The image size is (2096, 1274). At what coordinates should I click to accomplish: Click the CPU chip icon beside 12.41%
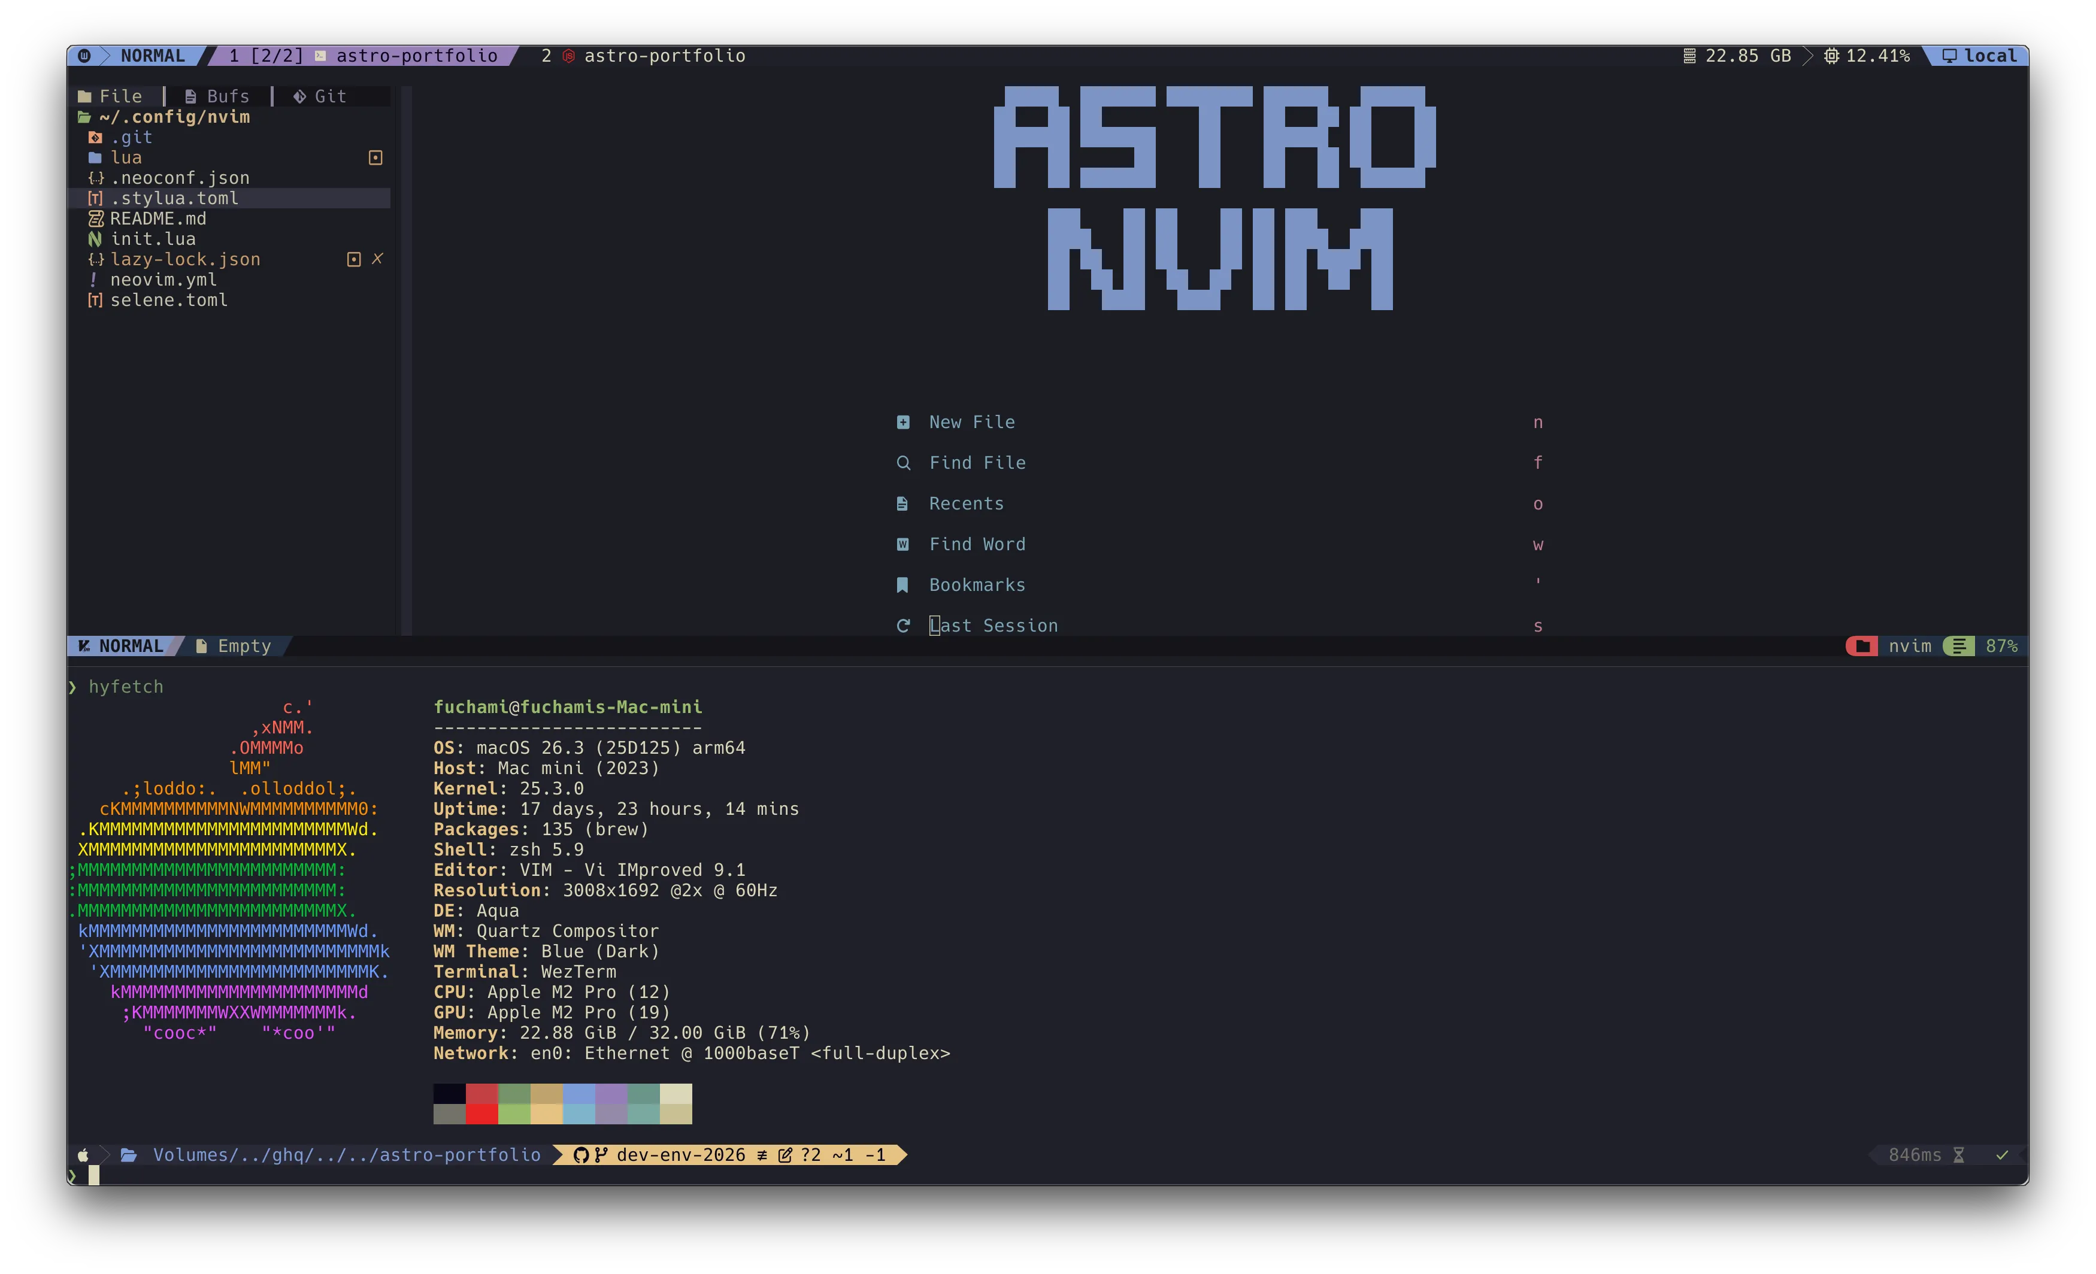(1831, 56)
